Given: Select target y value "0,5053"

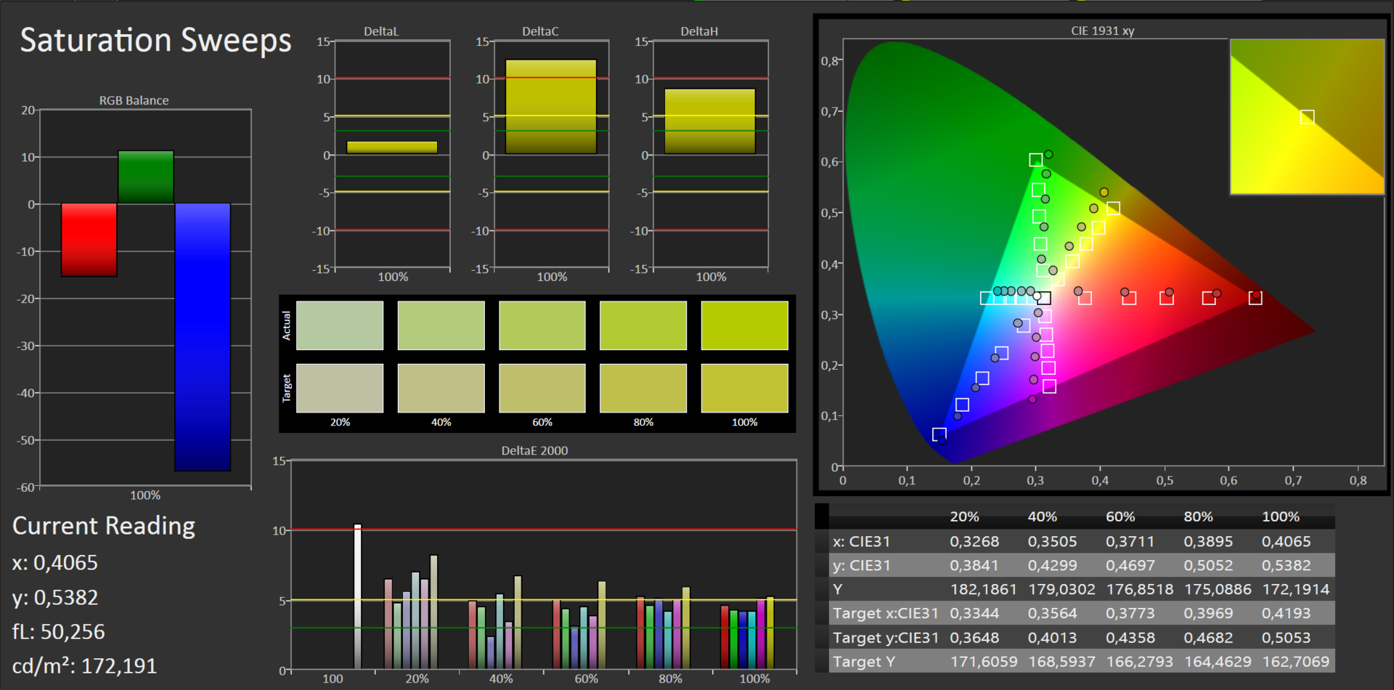Looking at the screenshot, I should [x=1287, y=638].
